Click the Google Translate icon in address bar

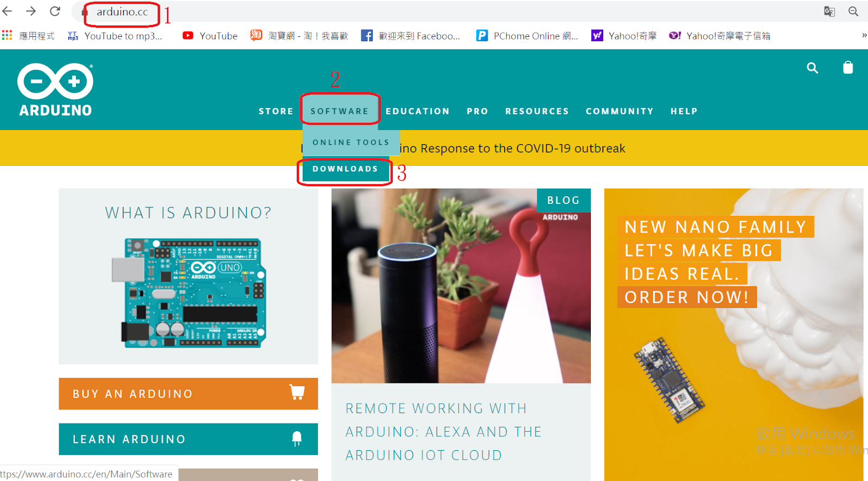click(829, 11)
